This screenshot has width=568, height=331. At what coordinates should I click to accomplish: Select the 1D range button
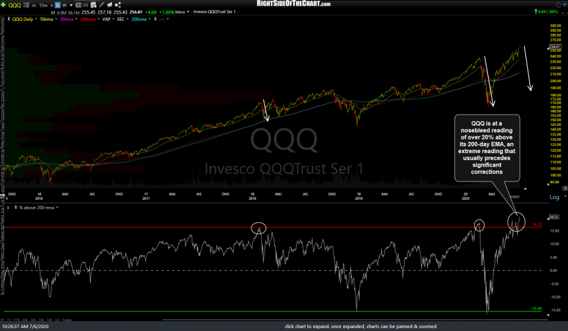tap(57, 320)
